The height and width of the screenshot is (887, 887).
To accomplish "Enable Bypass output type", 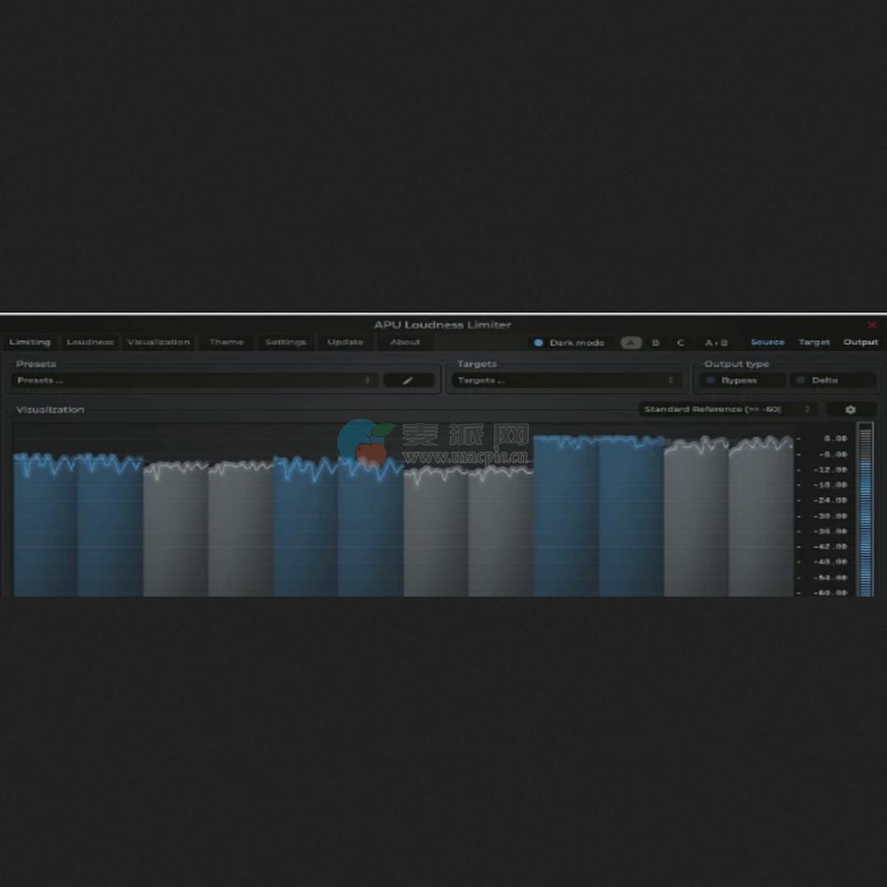I will pyautogui.click(x=740, y=380).
